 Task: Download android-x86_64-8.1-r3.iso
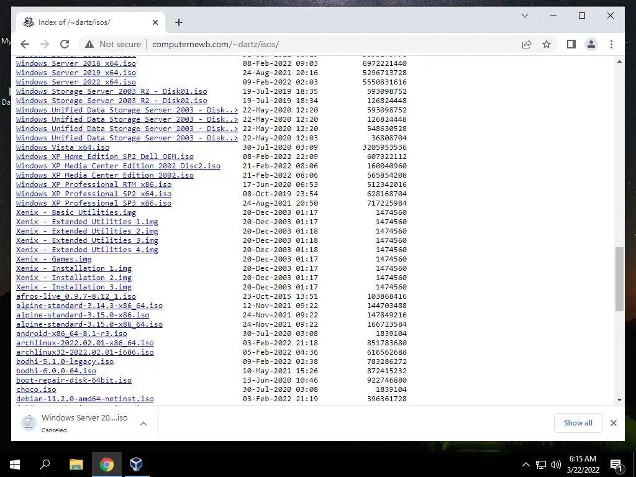71,334
